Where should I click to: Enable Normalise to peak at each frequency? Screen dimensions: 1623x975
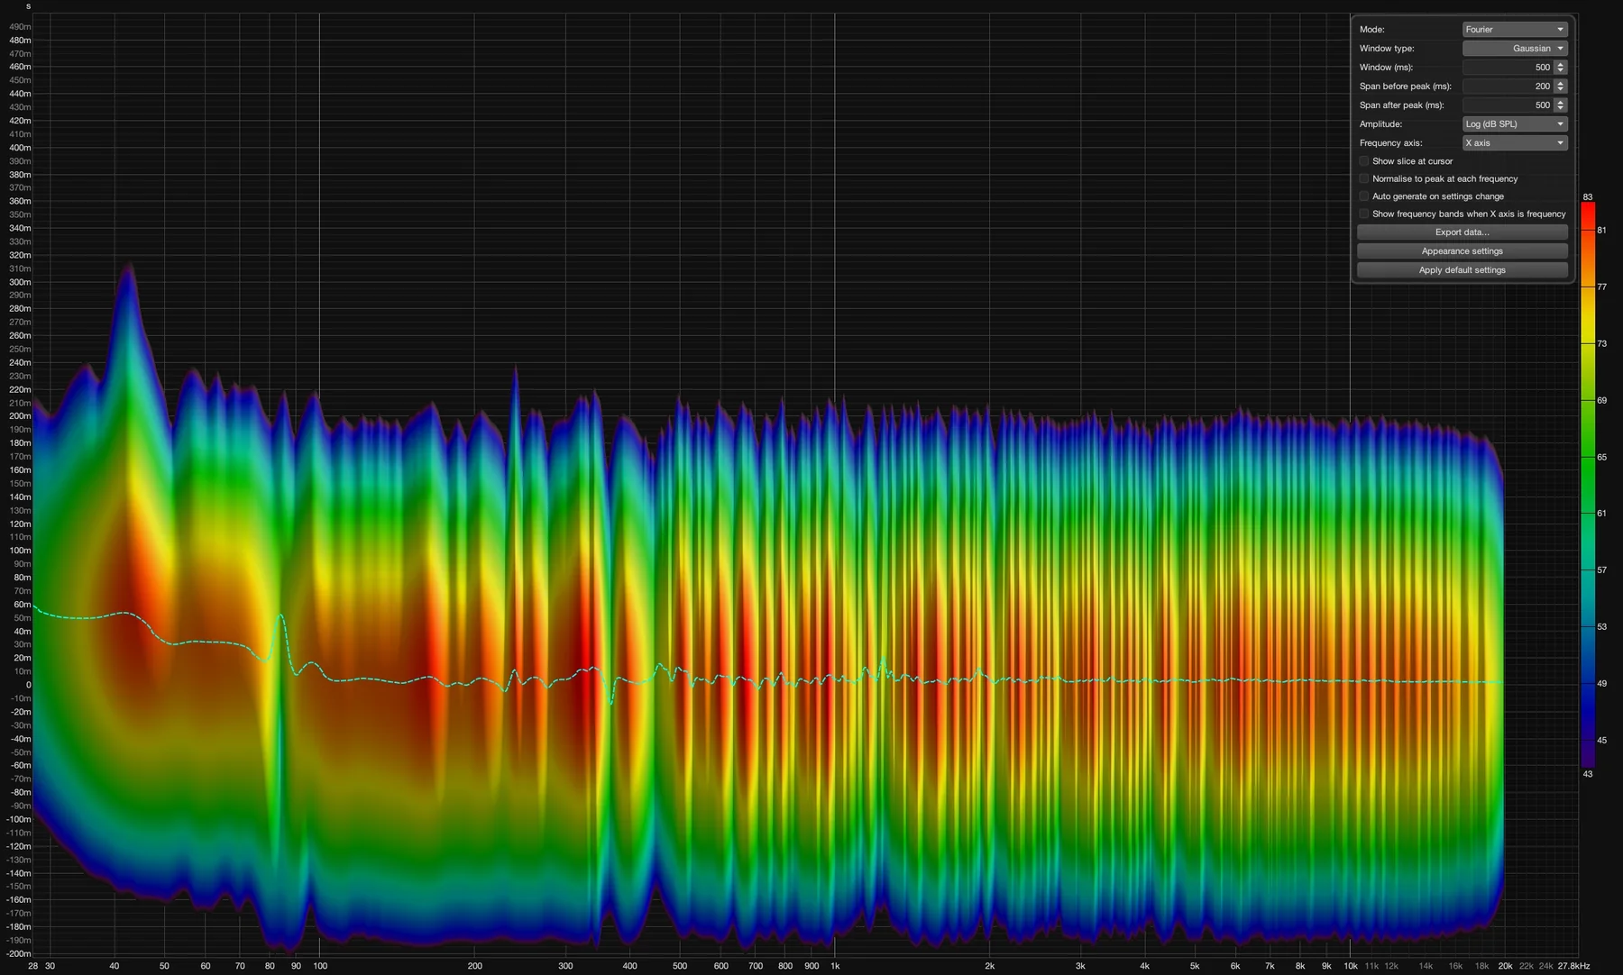pyautogui.click(x=1364, y=178)
